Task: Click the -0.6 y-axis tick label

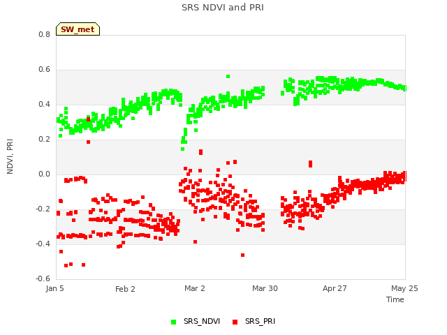Action: pos(43,278)
